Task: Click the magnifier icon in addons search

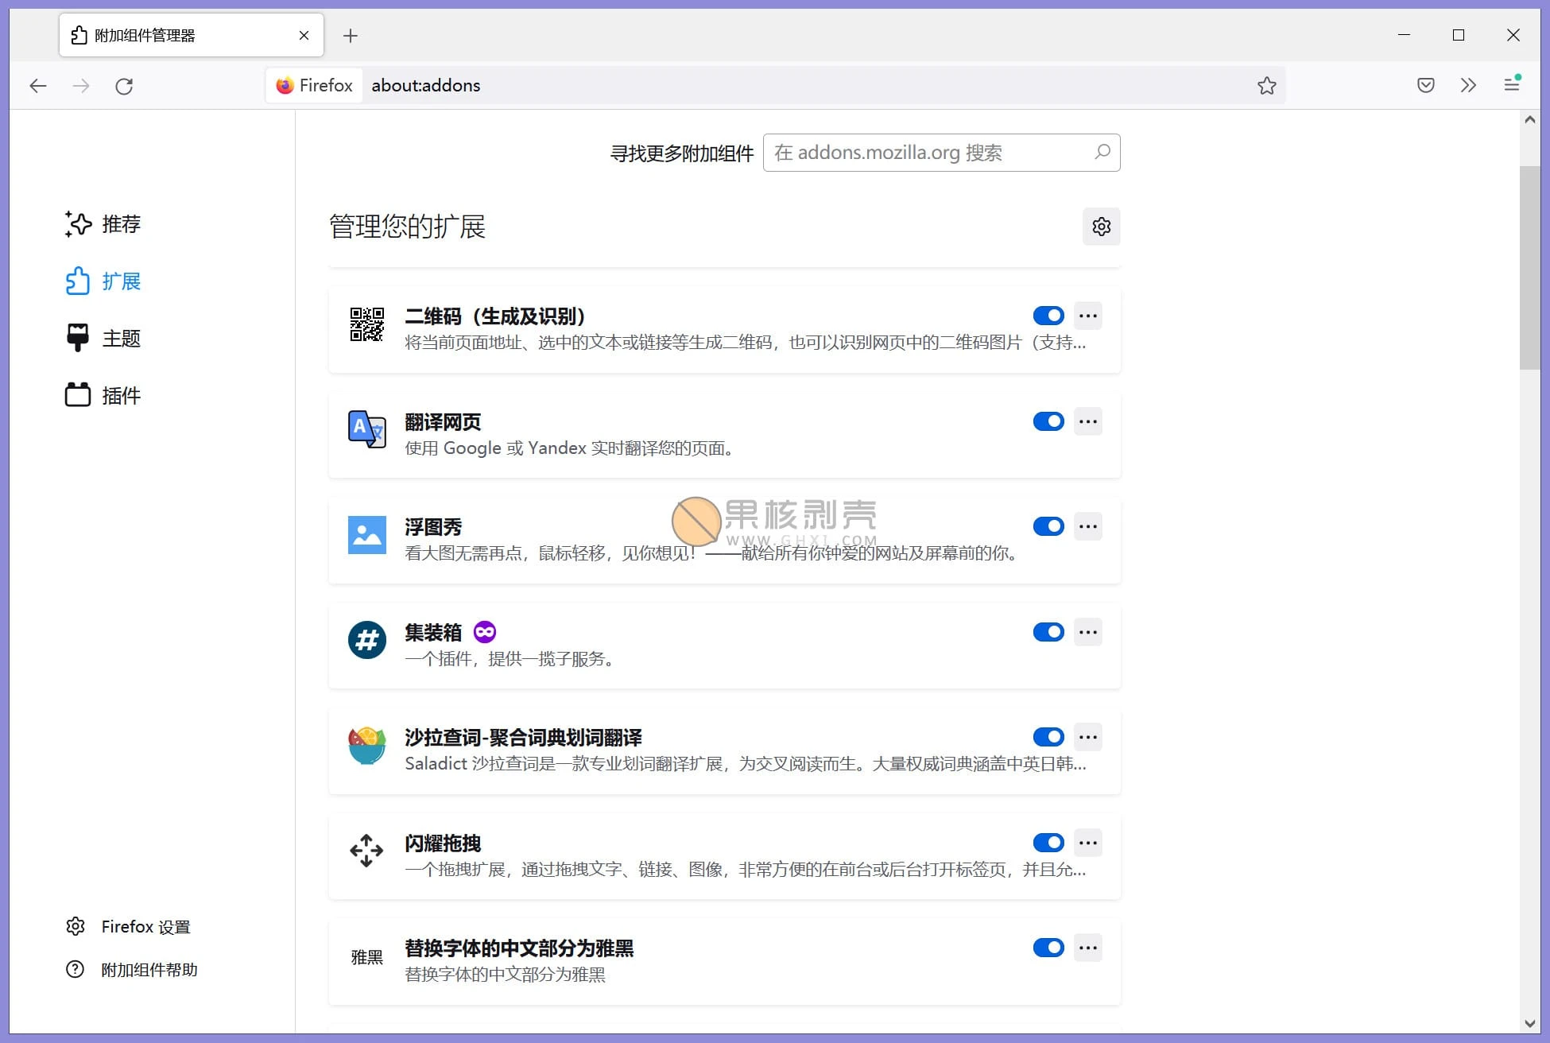Action: tap(1102, 152)
